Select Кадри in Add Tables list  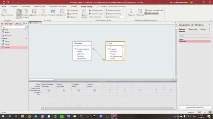click(195, 39)
